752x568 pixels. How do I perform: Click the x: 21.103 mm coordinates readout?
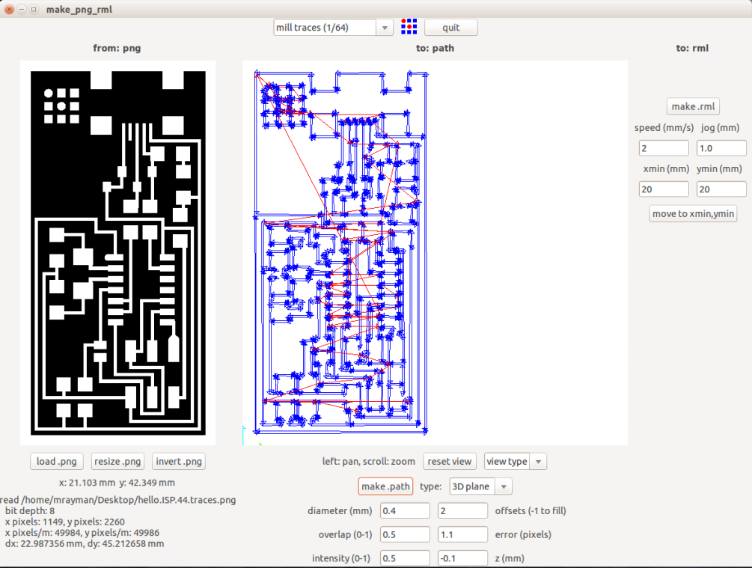(x=117, y=483)
